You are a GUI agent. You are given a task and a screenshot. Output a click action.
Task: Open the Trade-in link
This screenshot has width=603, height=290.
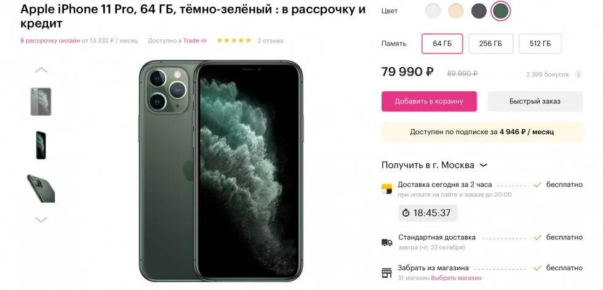194,41
